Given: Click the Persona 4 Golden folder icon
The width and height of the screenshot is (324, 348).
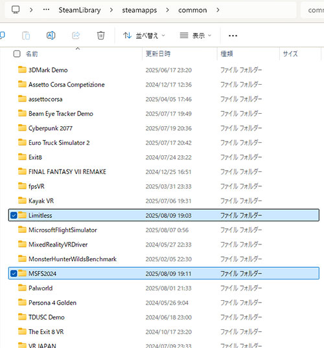Looking at the screenshot, I should tap(22, 302).
